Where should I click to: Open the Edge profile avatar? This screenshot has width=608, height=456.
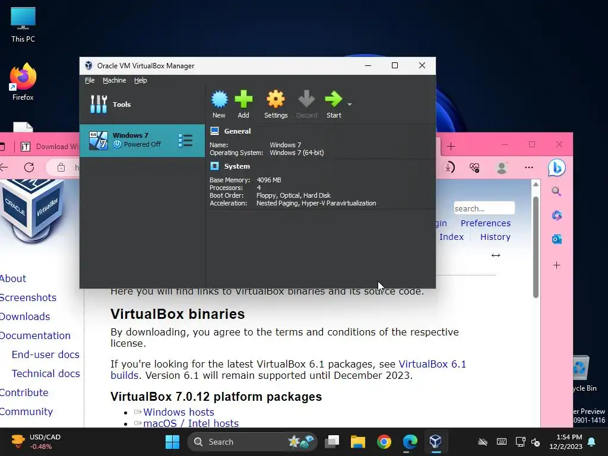coord(502,167)
